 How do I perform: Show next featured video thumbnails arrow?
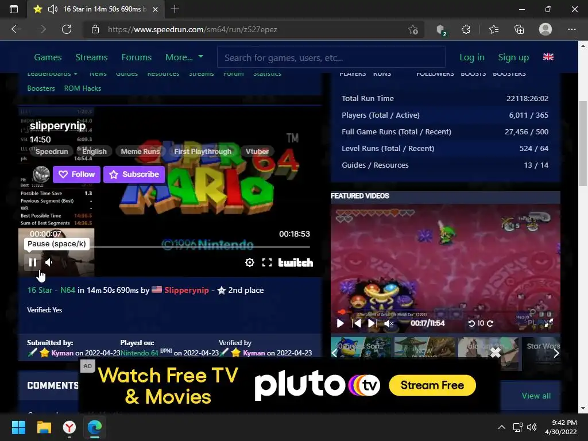(556, 353)
